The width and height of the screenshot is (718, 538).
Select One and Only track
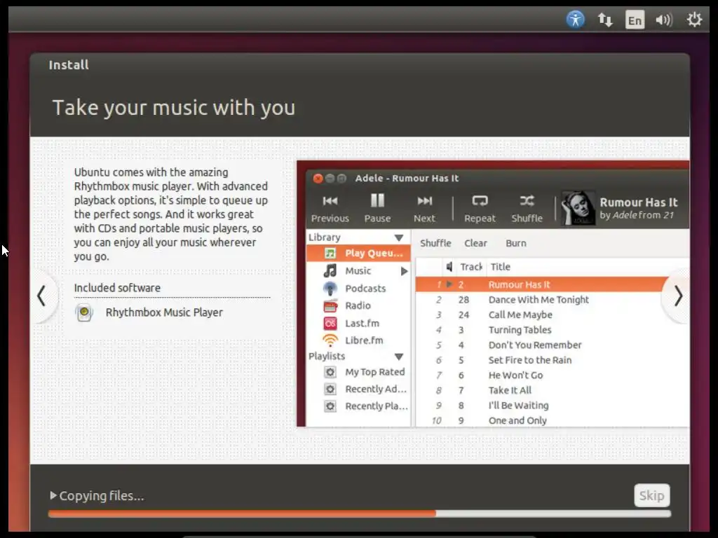point(553,420)
